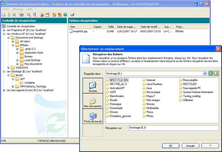This screenshot has height=152, width=222.
Task: Select Mes documents shortcut in places bar
Action: click(x=93, y=101)
